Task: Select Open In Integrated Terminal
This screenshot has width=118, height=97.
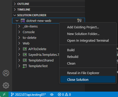Action: [88, 41]
